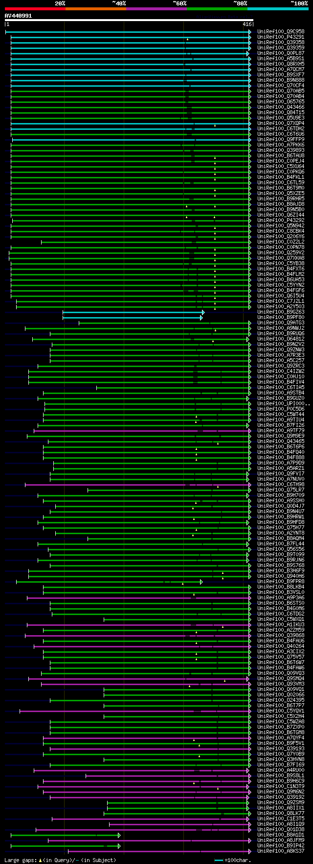Select hit UniRef100_B9SXF7
The height and width of the screenshot is (864, 313).
(281, 75)
